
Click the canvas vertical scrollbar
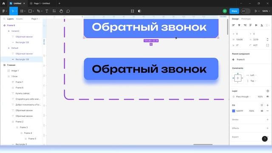click(x=228, y=27)
